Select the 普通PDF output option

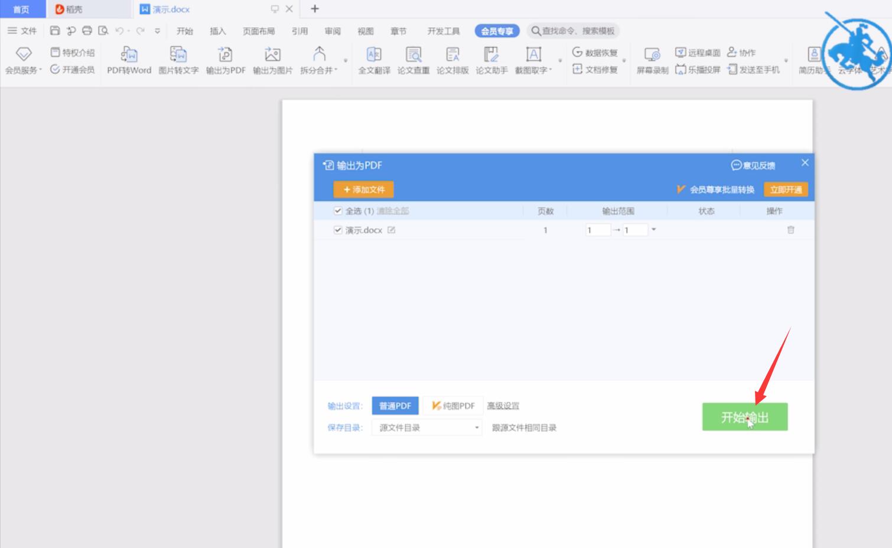(395, 406)
